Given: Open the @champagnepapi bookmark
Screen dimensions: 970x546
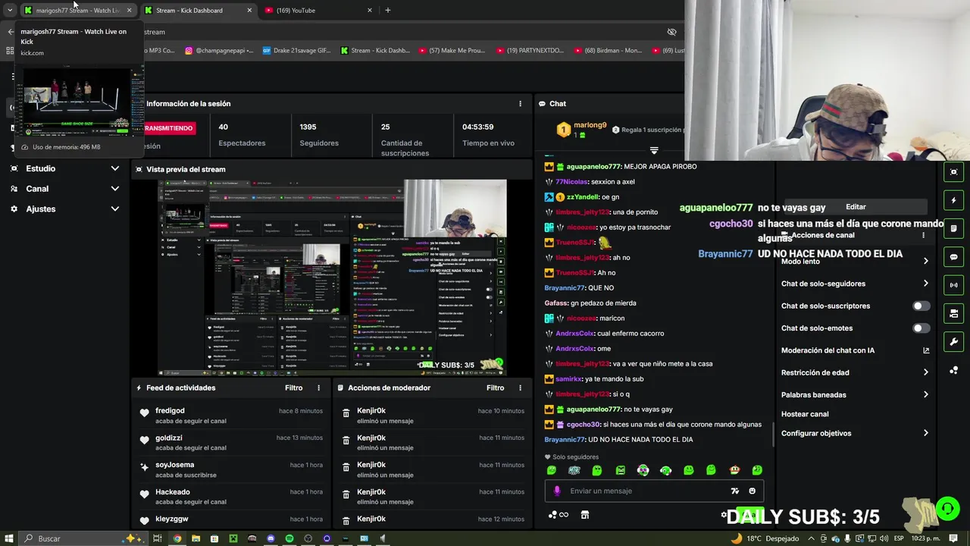Looking at the screenshot, I should pyautogui.click(x=219, y=51).
